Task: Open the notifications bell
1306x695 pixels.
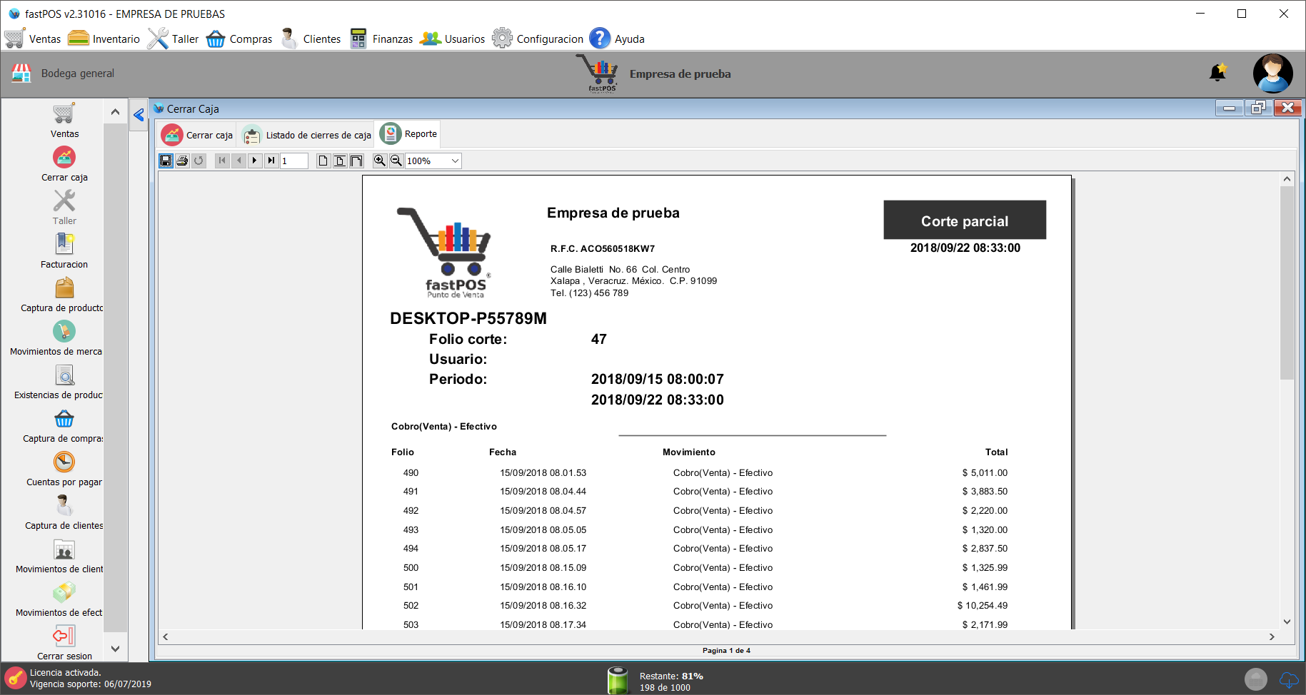Action: tap(1217, 73)
